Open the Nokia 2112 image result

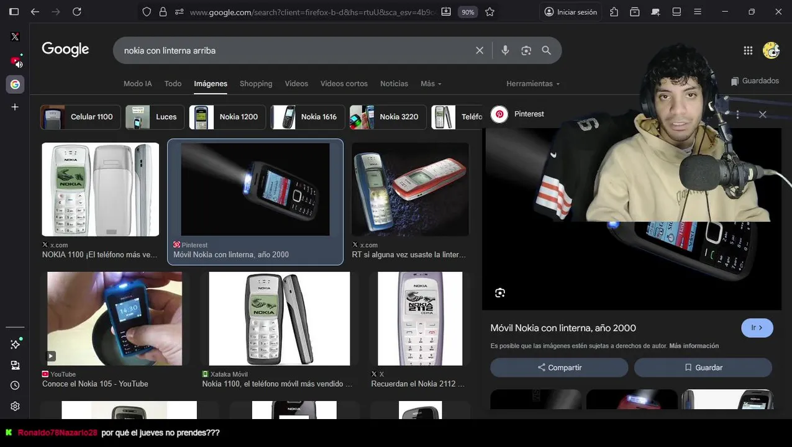coord(420,318)
